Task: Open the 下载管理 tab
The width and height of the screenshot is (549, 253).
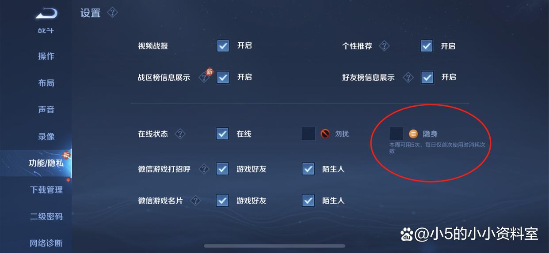Action: click(46, 190)
